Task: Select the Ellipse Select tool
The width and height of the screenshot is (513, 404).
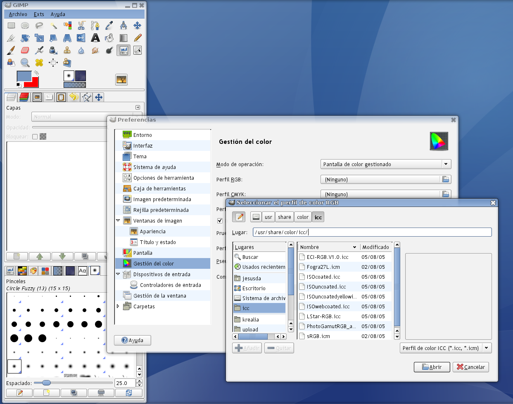Action: (x=25, y=26)
